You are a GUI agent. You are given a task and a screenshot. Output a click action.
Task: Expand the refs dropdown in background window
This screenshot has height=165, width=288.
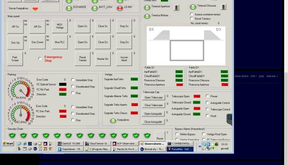pos(253,76)
